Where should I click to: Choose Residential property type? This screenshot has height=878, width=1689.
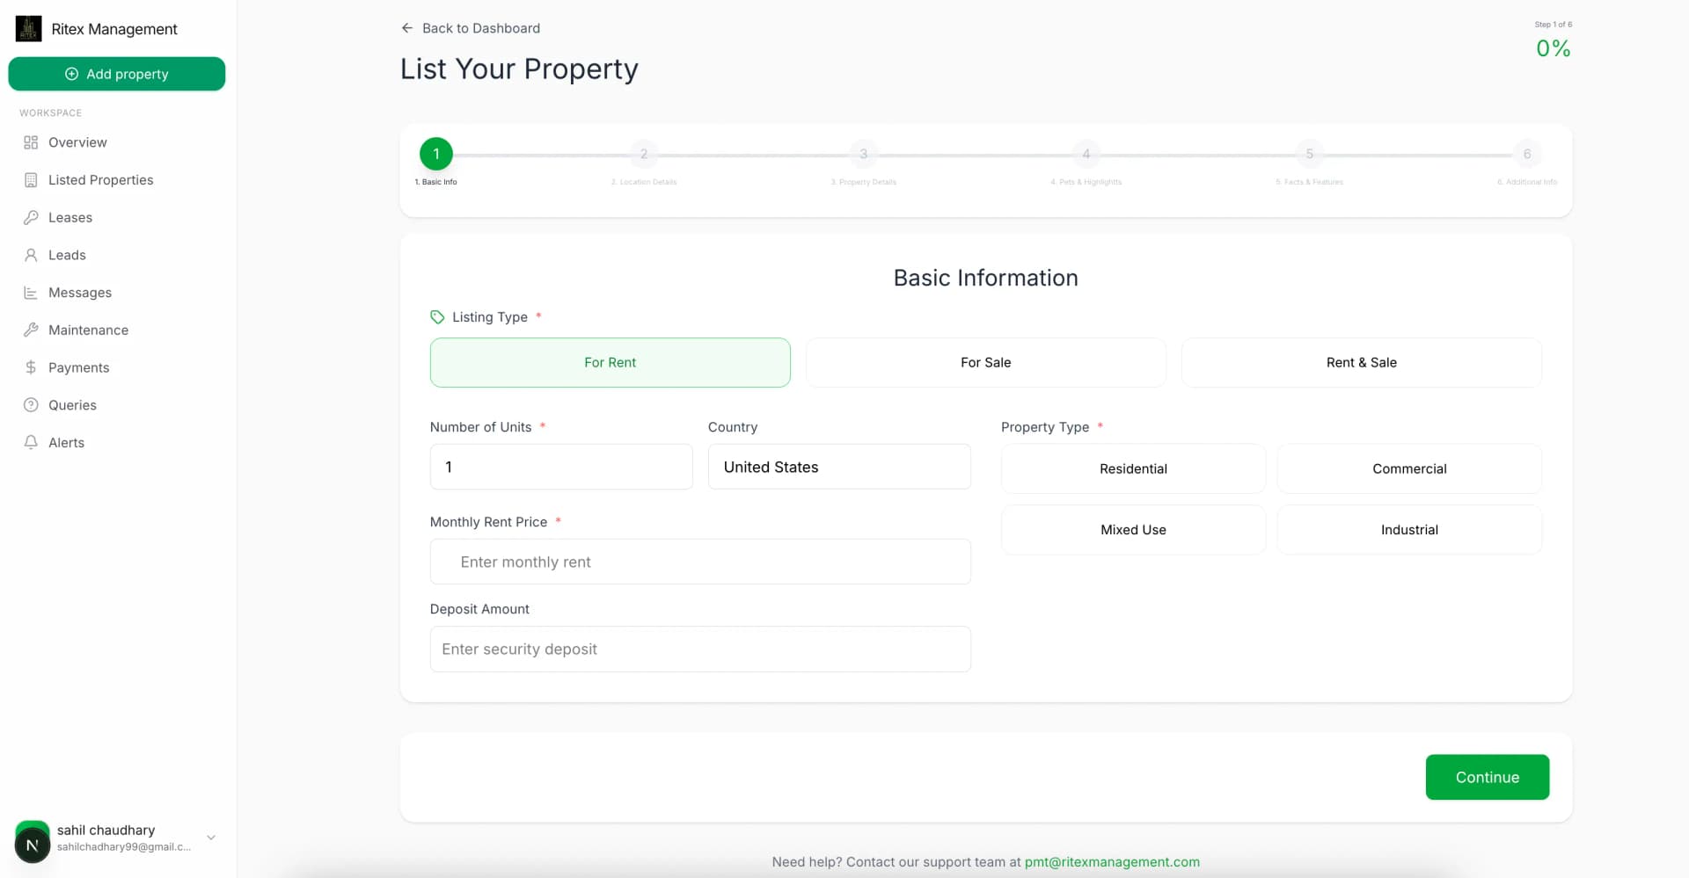tap(1133, 468)
